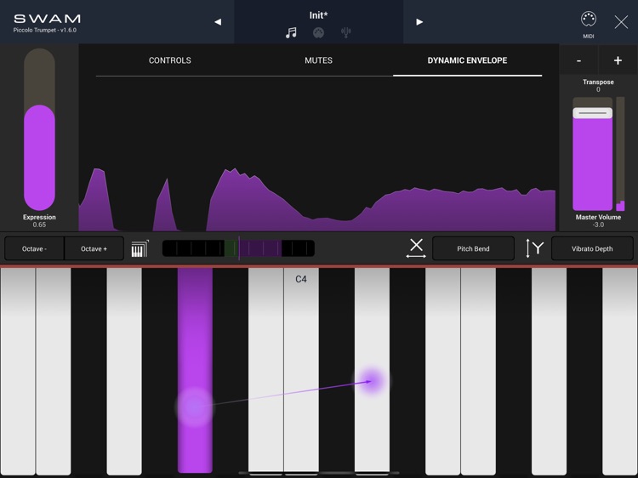Click the Transpose value 0

pyautogui.click(x=598, y=89)
